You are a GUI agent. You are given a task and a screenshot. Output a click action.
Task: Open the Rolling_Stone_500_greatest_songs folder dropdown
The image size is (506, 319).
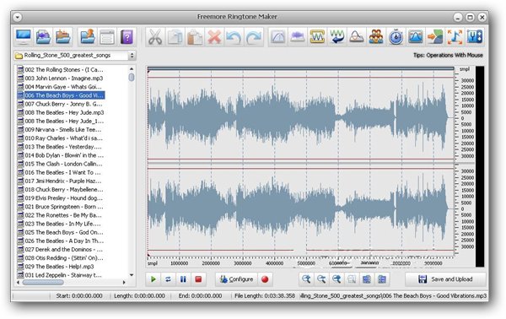click(x=74, y=56)
